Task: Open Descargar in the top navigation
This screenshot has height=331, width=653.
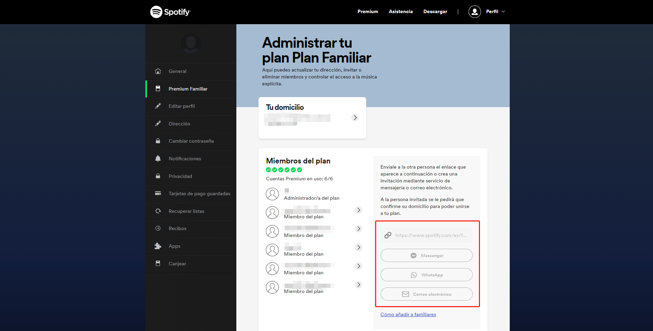Action: tap(435, 12)
